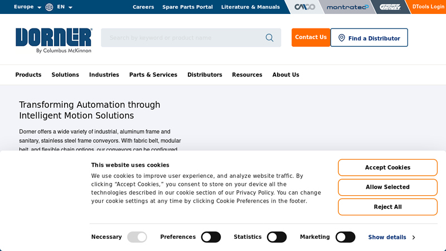Image resolution: width=446 pixels, height=251 pixels.
Task: Open the montratec brand logo tab
Action: click(x=347, y=7)
